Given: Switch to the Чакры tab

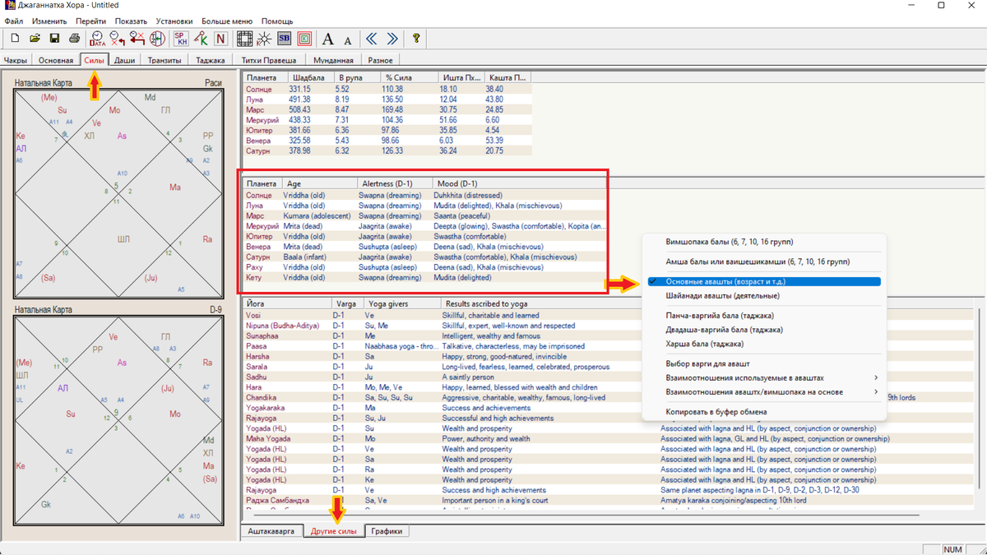Looking at the screenshot, I should click(x=16, y=60).
